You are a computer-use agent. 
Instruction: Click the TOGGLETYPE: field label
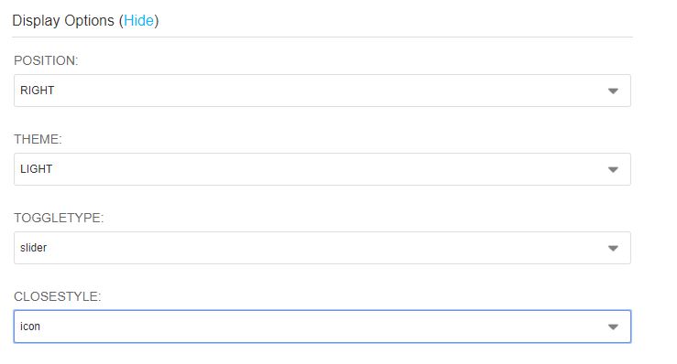(x=59, y=218)
